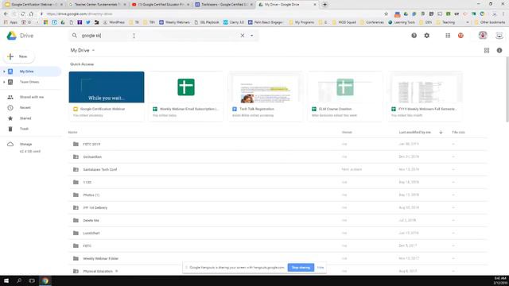Select the Lucidchart folder row

pyautogui.click(x=278, y=233)
